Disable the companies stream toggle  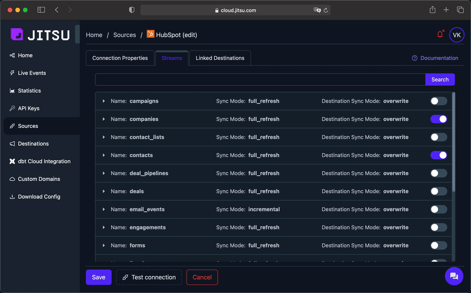coord(438,119)
